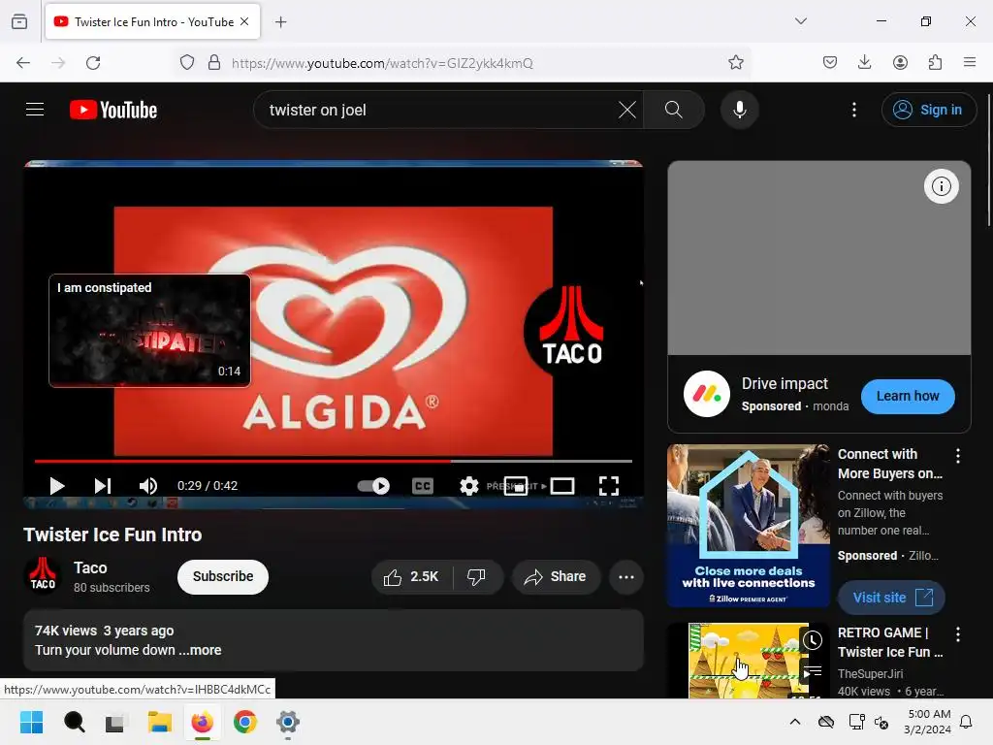Open the player settings gear
This screenshot has width=993, height=745.
pyautogui.click(x=468, y=486)
